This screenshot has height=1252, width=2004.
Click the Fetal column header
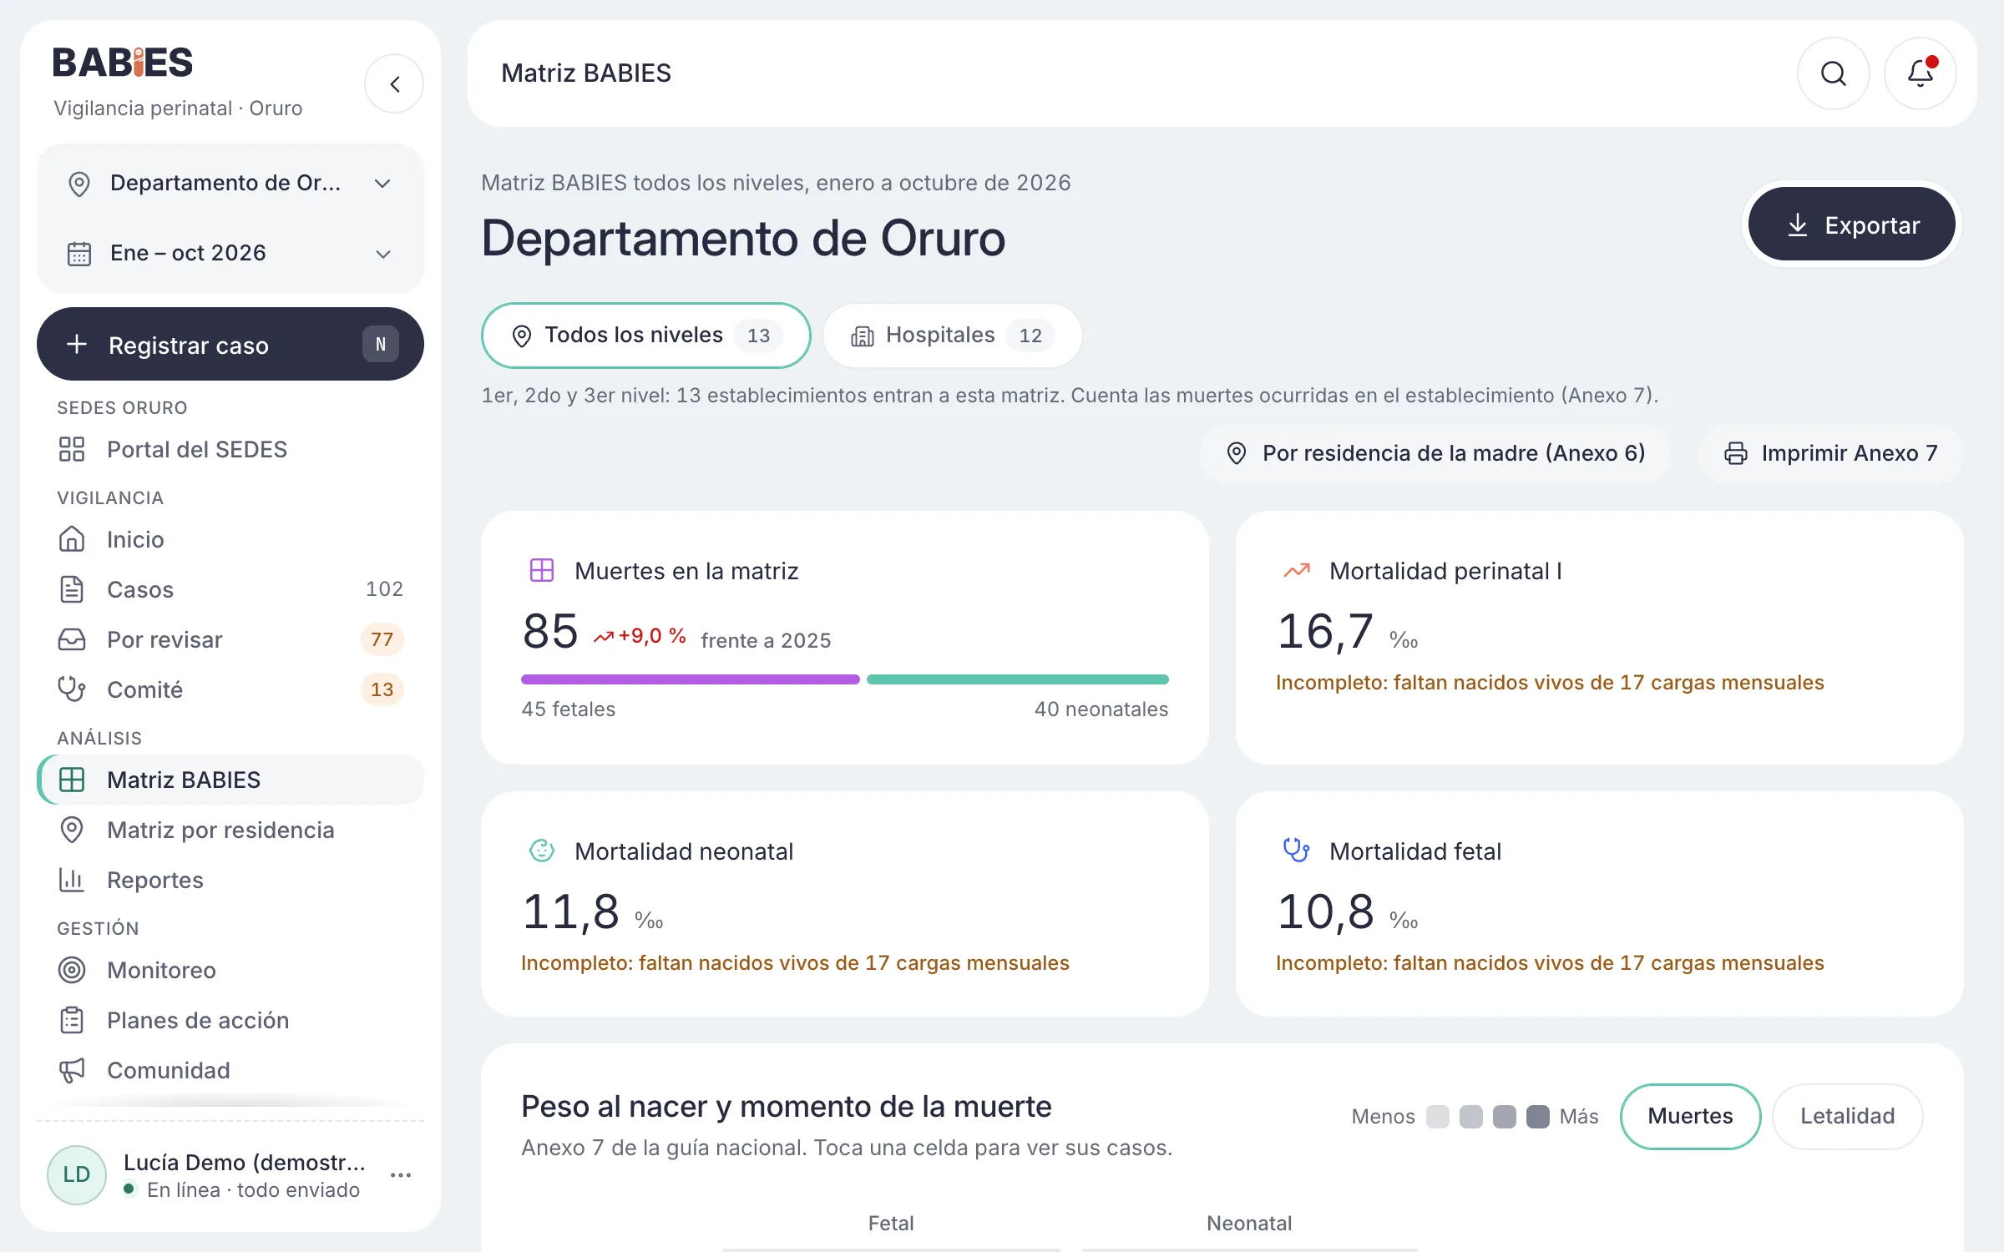(x=891, y=1224)
